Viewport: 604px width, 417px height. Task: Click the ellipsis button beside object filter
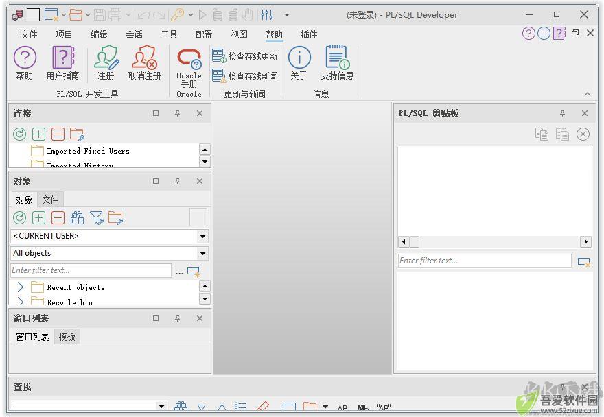[179, 272]
